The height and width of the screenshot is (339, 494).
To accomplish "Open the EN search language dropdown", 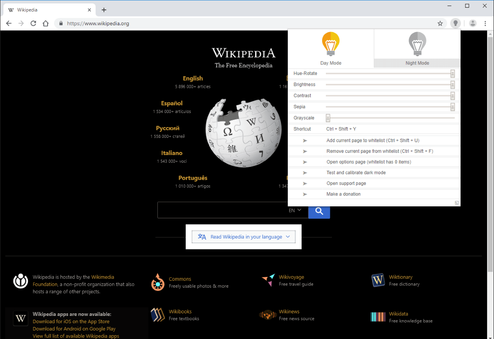I will [x=295, y=210].
